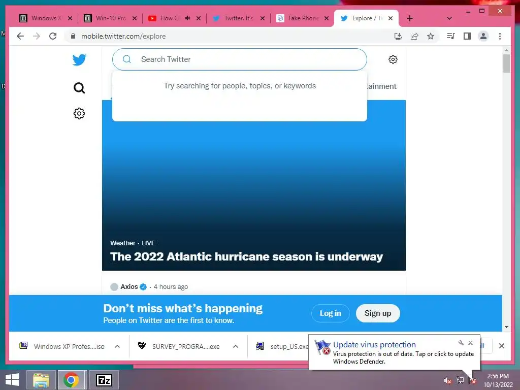Go back with the browser back arrow

(x=20, y=36)
